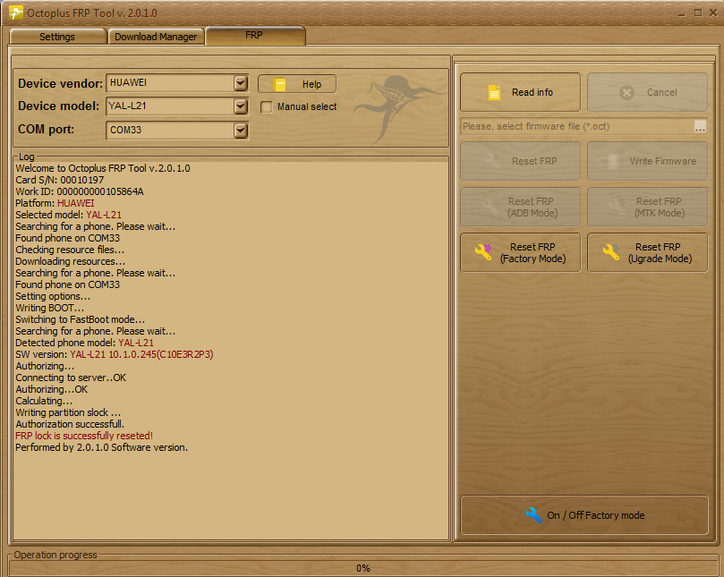Click the Write Firmware chip icon
This screenshot has width=724, height=577.
pyautogui.click(x=609, y=161)
